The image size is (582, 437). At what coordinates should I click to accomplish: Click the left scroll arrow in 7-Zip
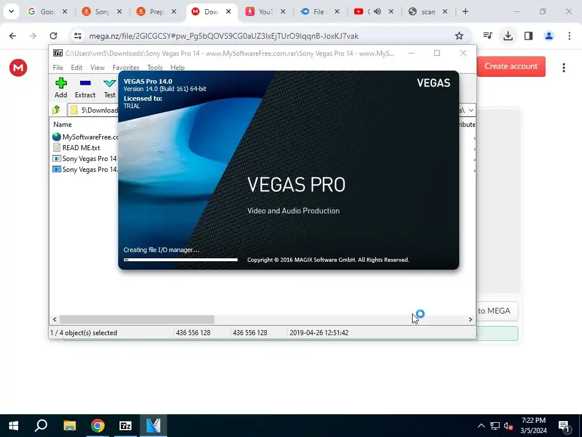click(55, 320)
